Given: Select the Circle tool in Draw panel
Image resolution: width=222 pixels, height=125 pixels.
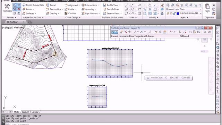Looking at the screenshot, I should pos(133,9).
